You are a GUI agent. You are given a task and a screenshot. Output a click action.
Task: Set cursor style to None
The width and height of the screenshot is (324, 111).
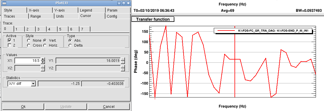(29, 41)
